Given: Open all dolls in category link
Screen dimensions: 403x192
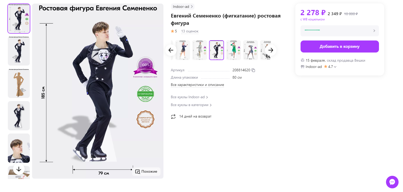Looking at the screenshot, I should 191,105.
